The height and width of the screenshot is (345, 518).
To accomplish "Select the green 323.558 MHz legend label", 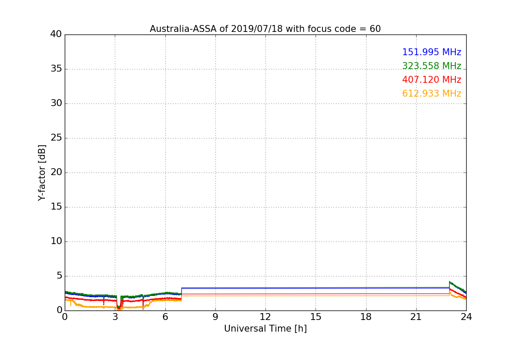I will tap(432, 66).
